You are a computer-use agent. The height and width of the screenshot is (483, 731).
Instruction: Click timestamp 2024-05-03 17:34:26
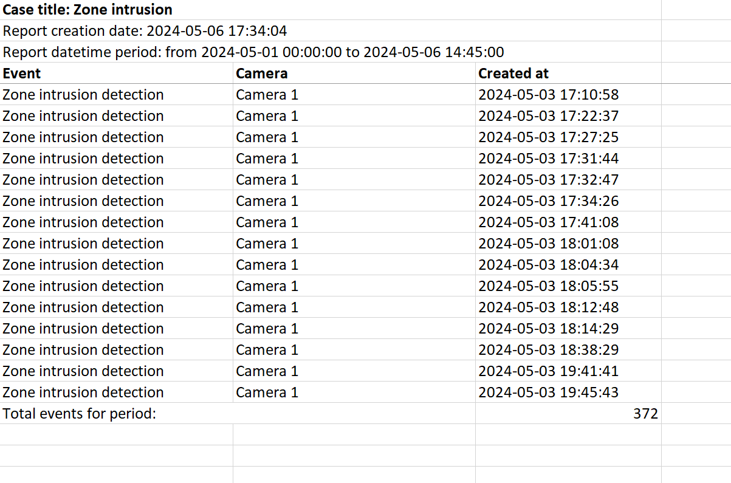548,201
